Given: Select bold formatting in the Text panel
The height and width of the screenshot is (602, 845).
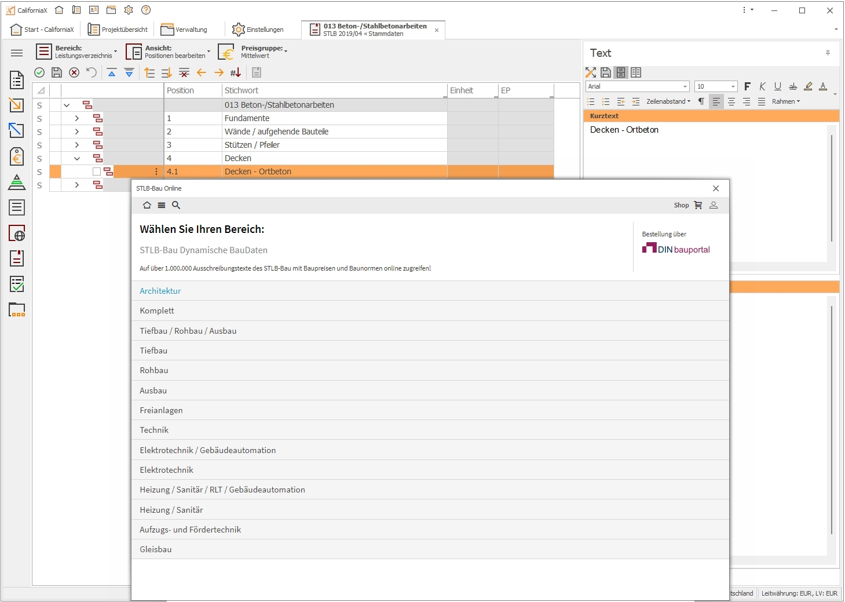Looking at the screenshot, I should (747, 86).
